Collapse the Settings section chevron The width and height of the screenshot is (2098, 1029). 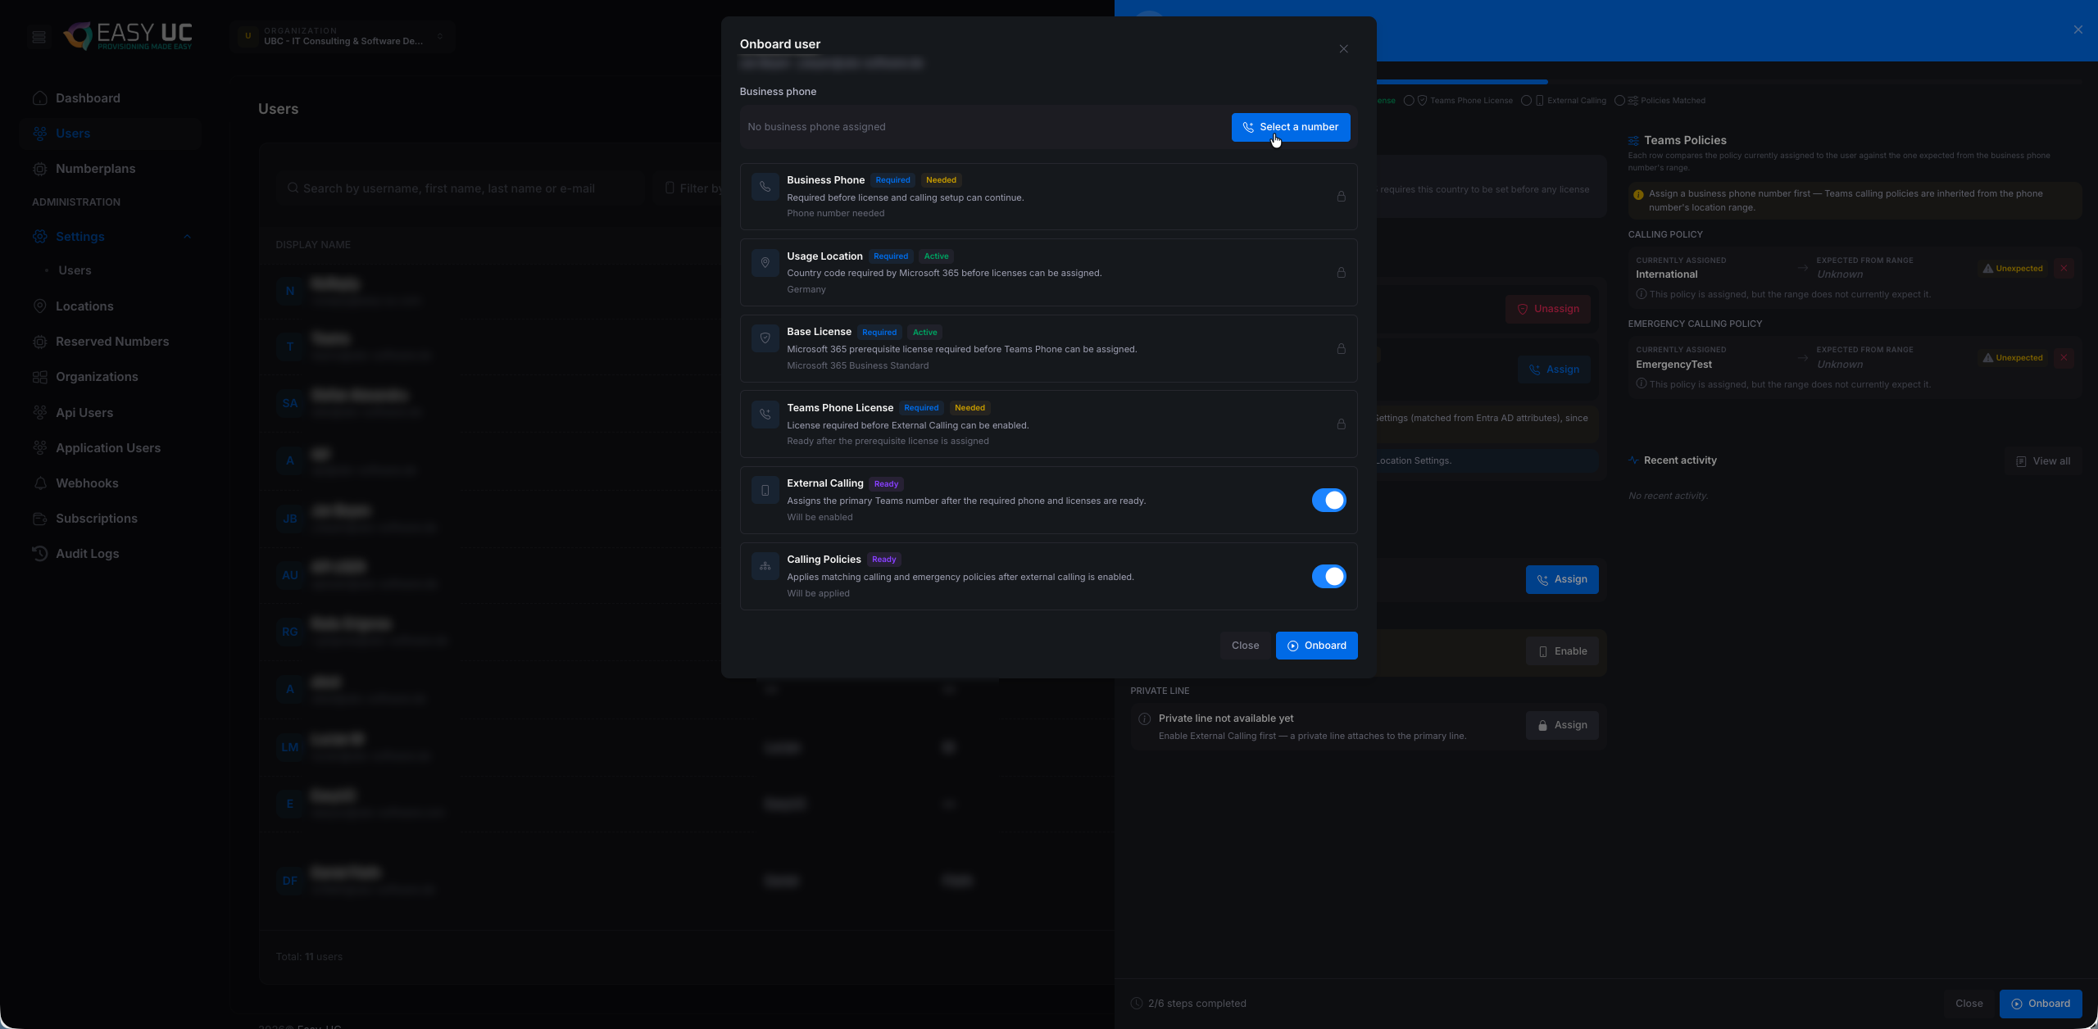click(x=187, y=237)
